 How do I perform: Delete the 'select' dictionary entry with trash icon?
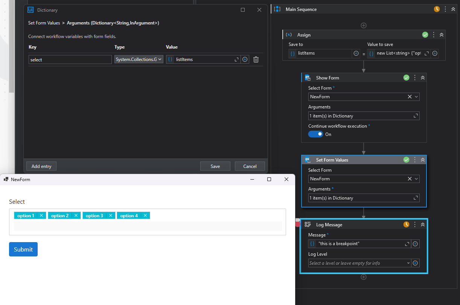tap(256, 59)
